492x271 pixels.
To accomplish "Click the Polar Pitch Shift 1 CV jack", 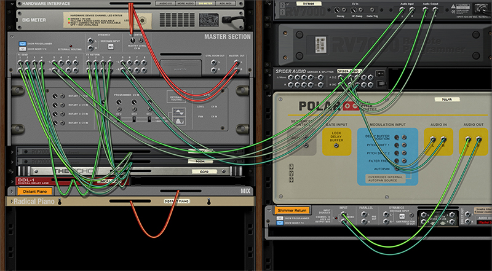I will click(x=404, y=145).
